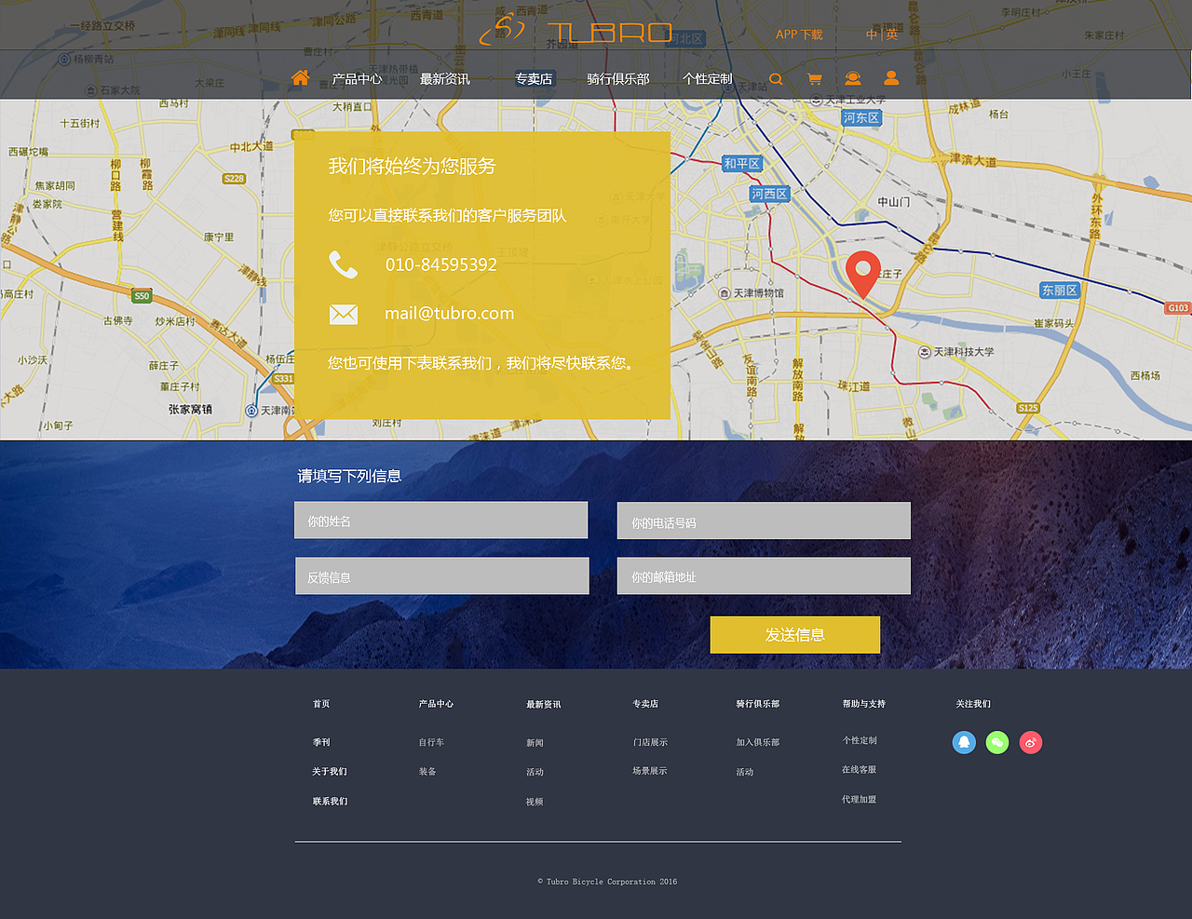
Task: Open the green WeChat social icon
Action: click(997, 742)
